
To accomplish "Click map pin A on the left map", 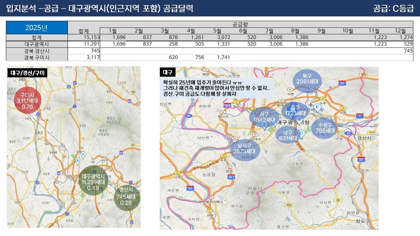I will tap(83, 155).
